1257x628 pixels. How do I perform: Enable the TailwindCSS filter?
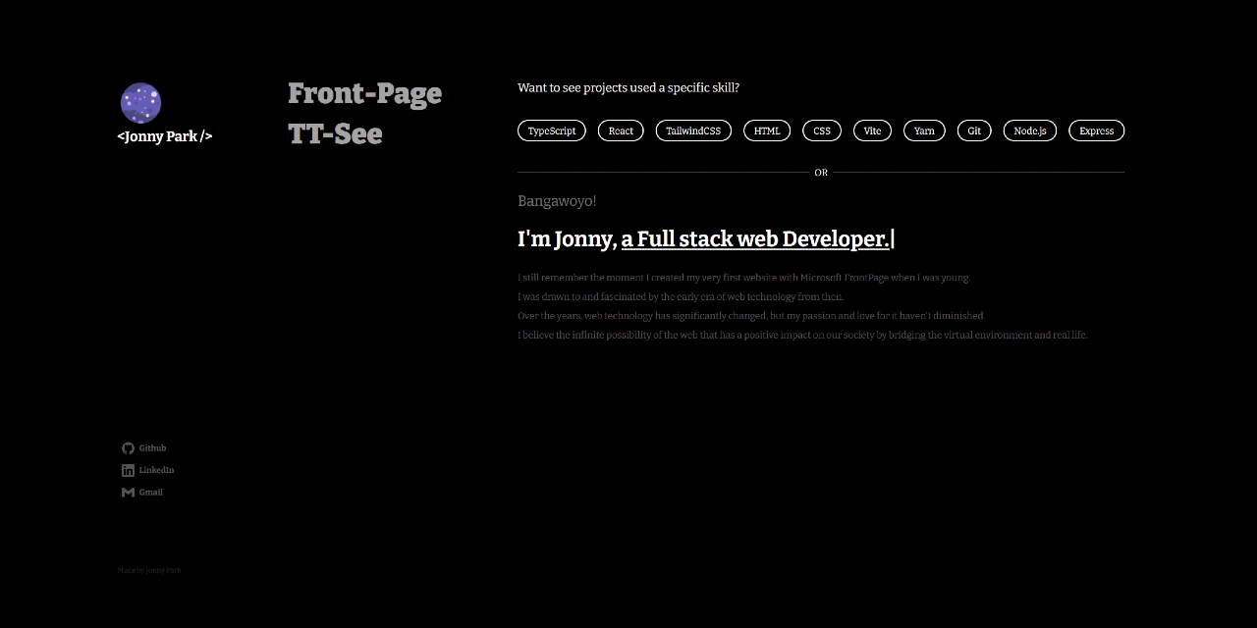point(693,130)
